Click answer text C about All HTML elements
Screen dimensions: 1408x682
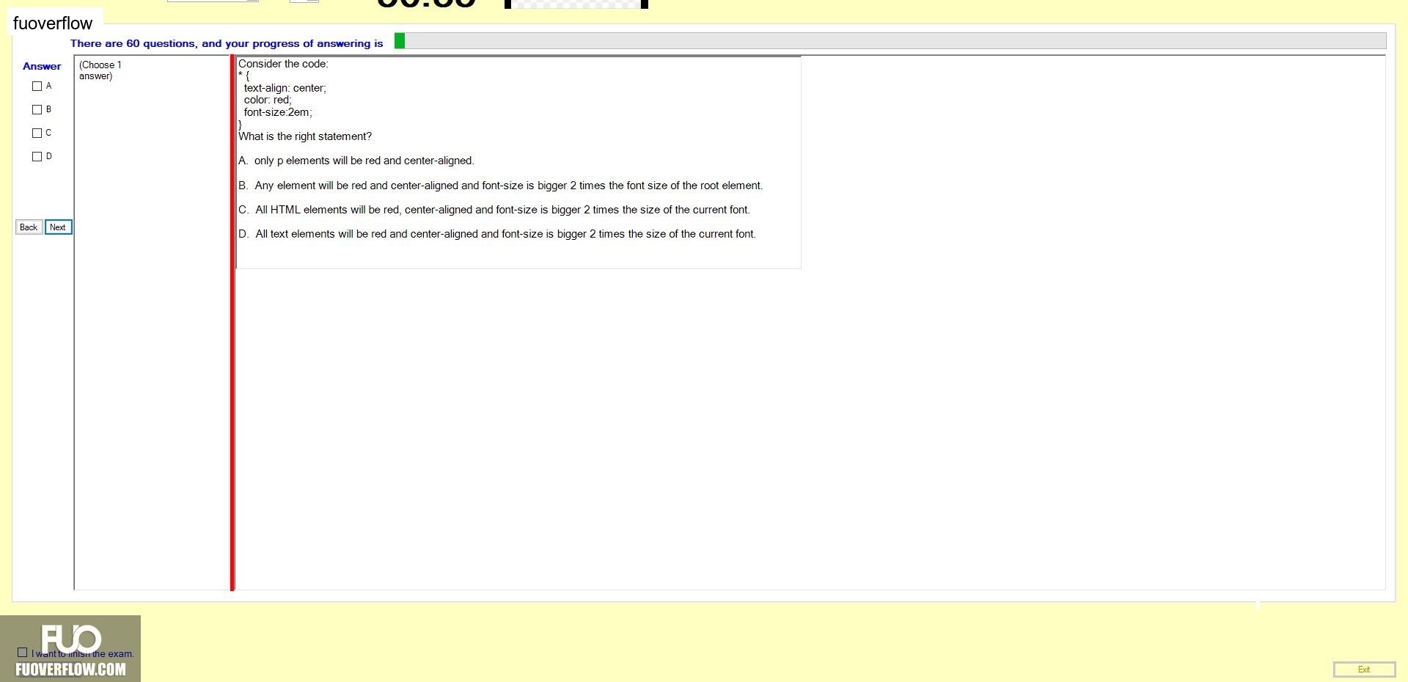coord(494,210)
